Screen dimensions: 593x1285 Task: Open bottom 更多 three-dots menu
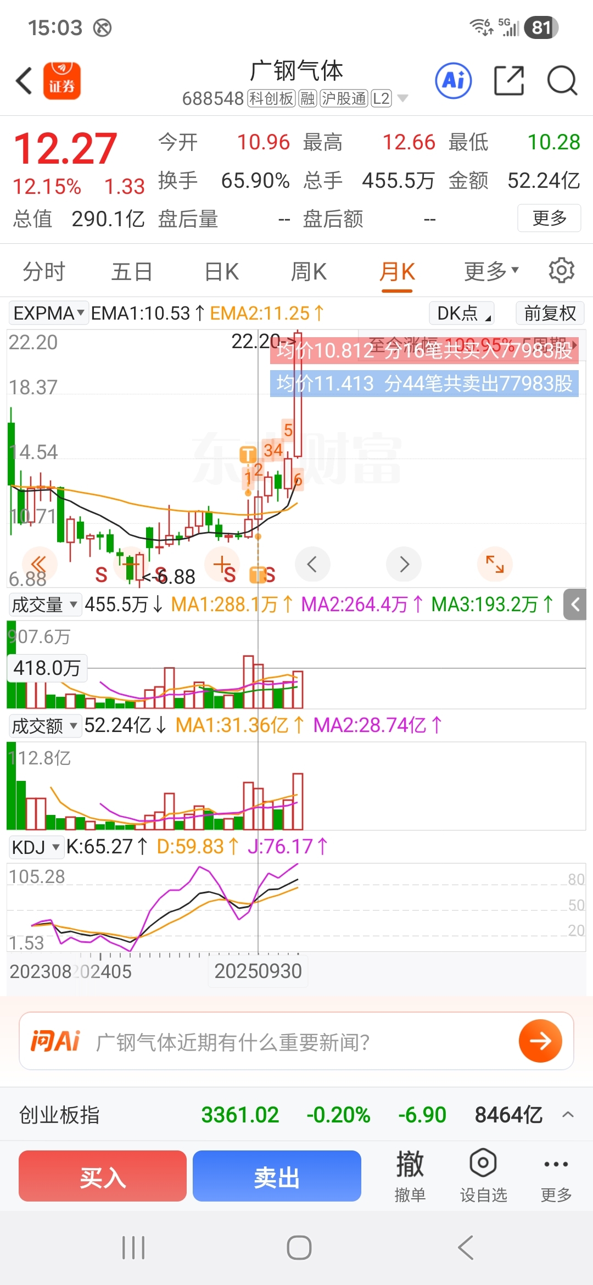pyautogui.click(x=556, y=1175)
